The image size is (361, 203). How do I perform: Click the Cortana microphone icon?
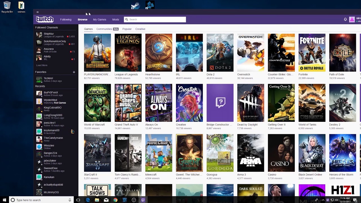click(x=70, y=200)
